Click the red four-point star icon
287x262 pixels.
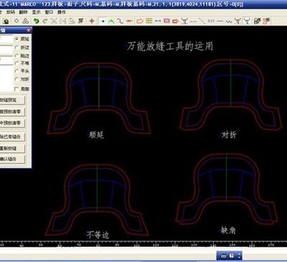pyautogui.click(x=92, y=21)
